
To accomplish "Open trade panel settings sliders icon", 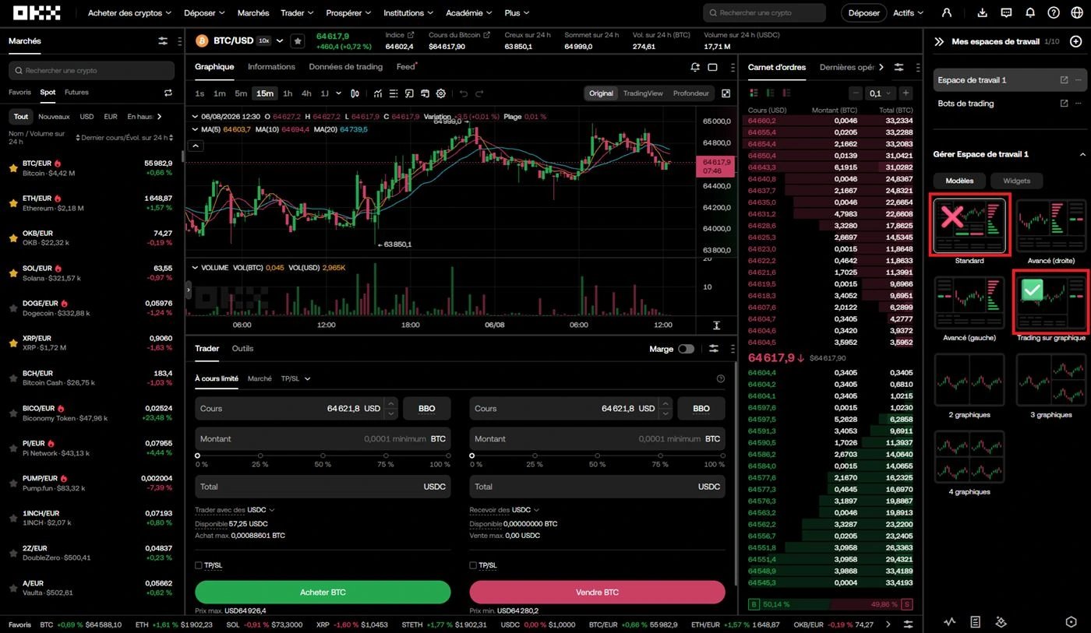I will [713, 349].
